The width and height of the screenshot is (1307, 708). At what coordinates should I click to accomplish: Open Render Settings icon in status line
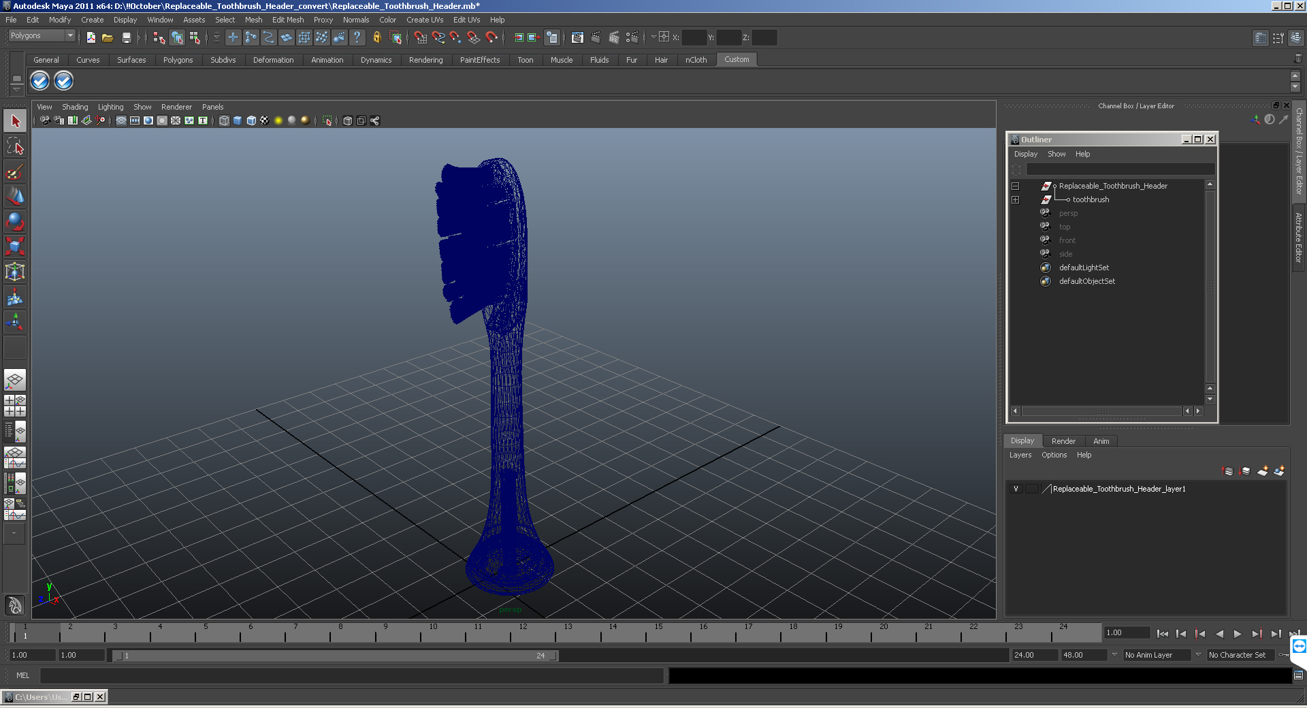(x=632, y=37)
